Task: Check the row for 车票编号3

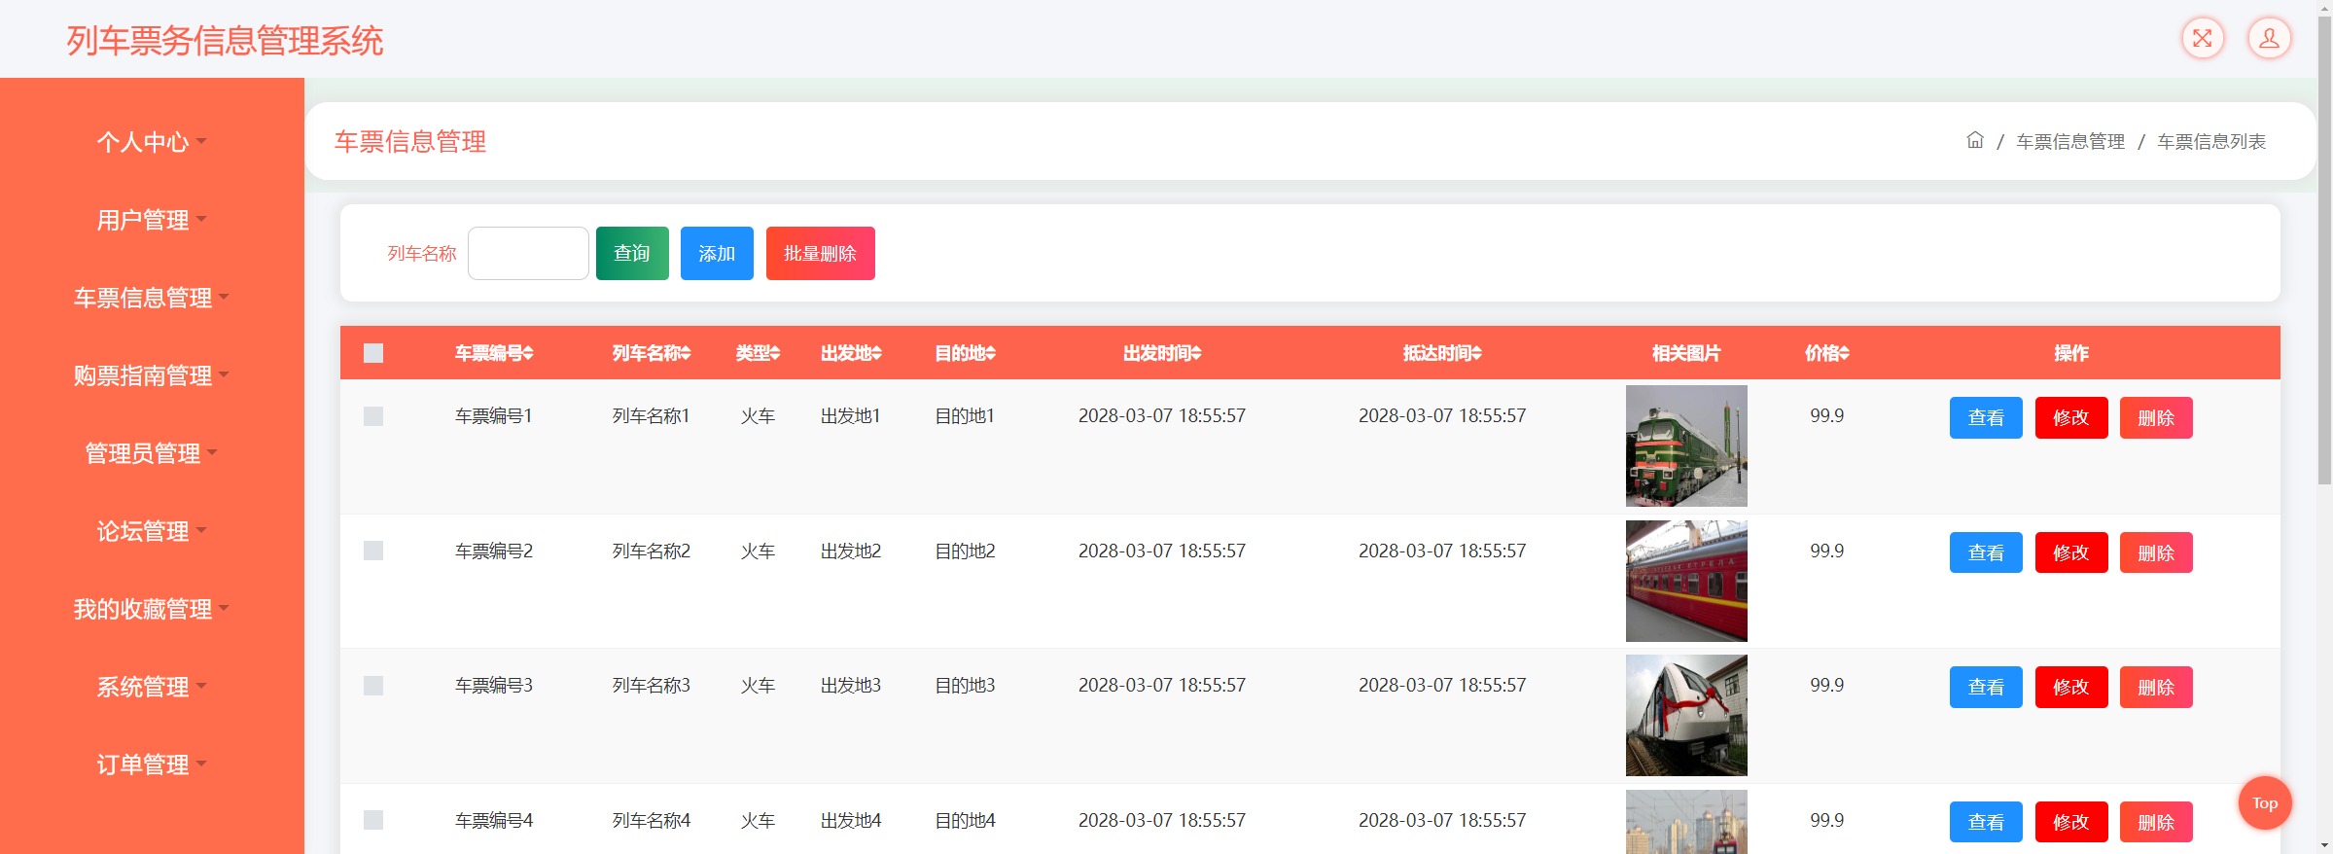Action: click(x=373, y=686)
